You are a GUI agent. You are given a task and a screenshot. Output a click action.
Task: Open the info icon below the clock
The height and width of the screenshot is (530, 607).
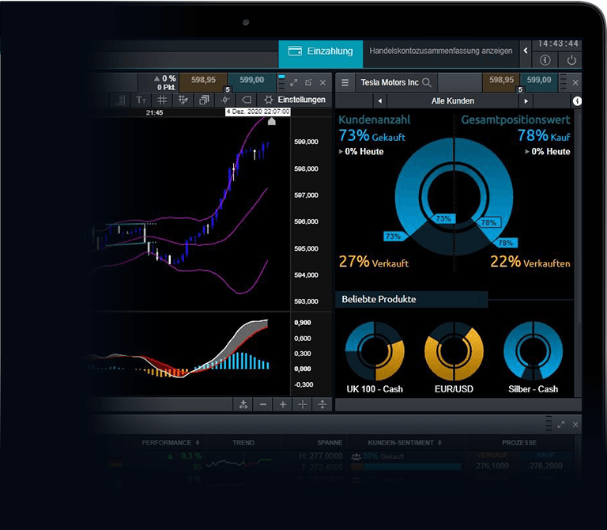(545, 60)
